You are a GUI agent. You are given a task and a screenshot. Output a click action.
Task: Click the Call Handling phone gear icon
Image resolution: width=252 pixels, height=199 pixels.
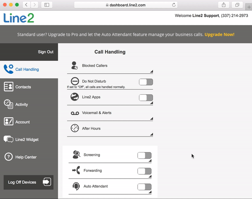8,69
